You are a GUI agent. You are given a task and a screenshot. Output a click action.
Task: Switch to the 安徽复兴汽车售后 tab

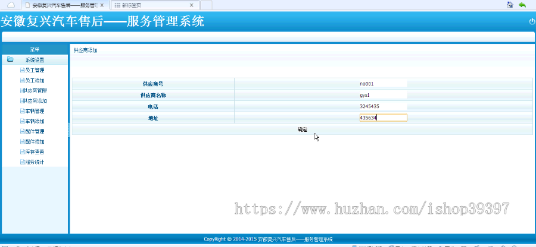coord(65,5)
